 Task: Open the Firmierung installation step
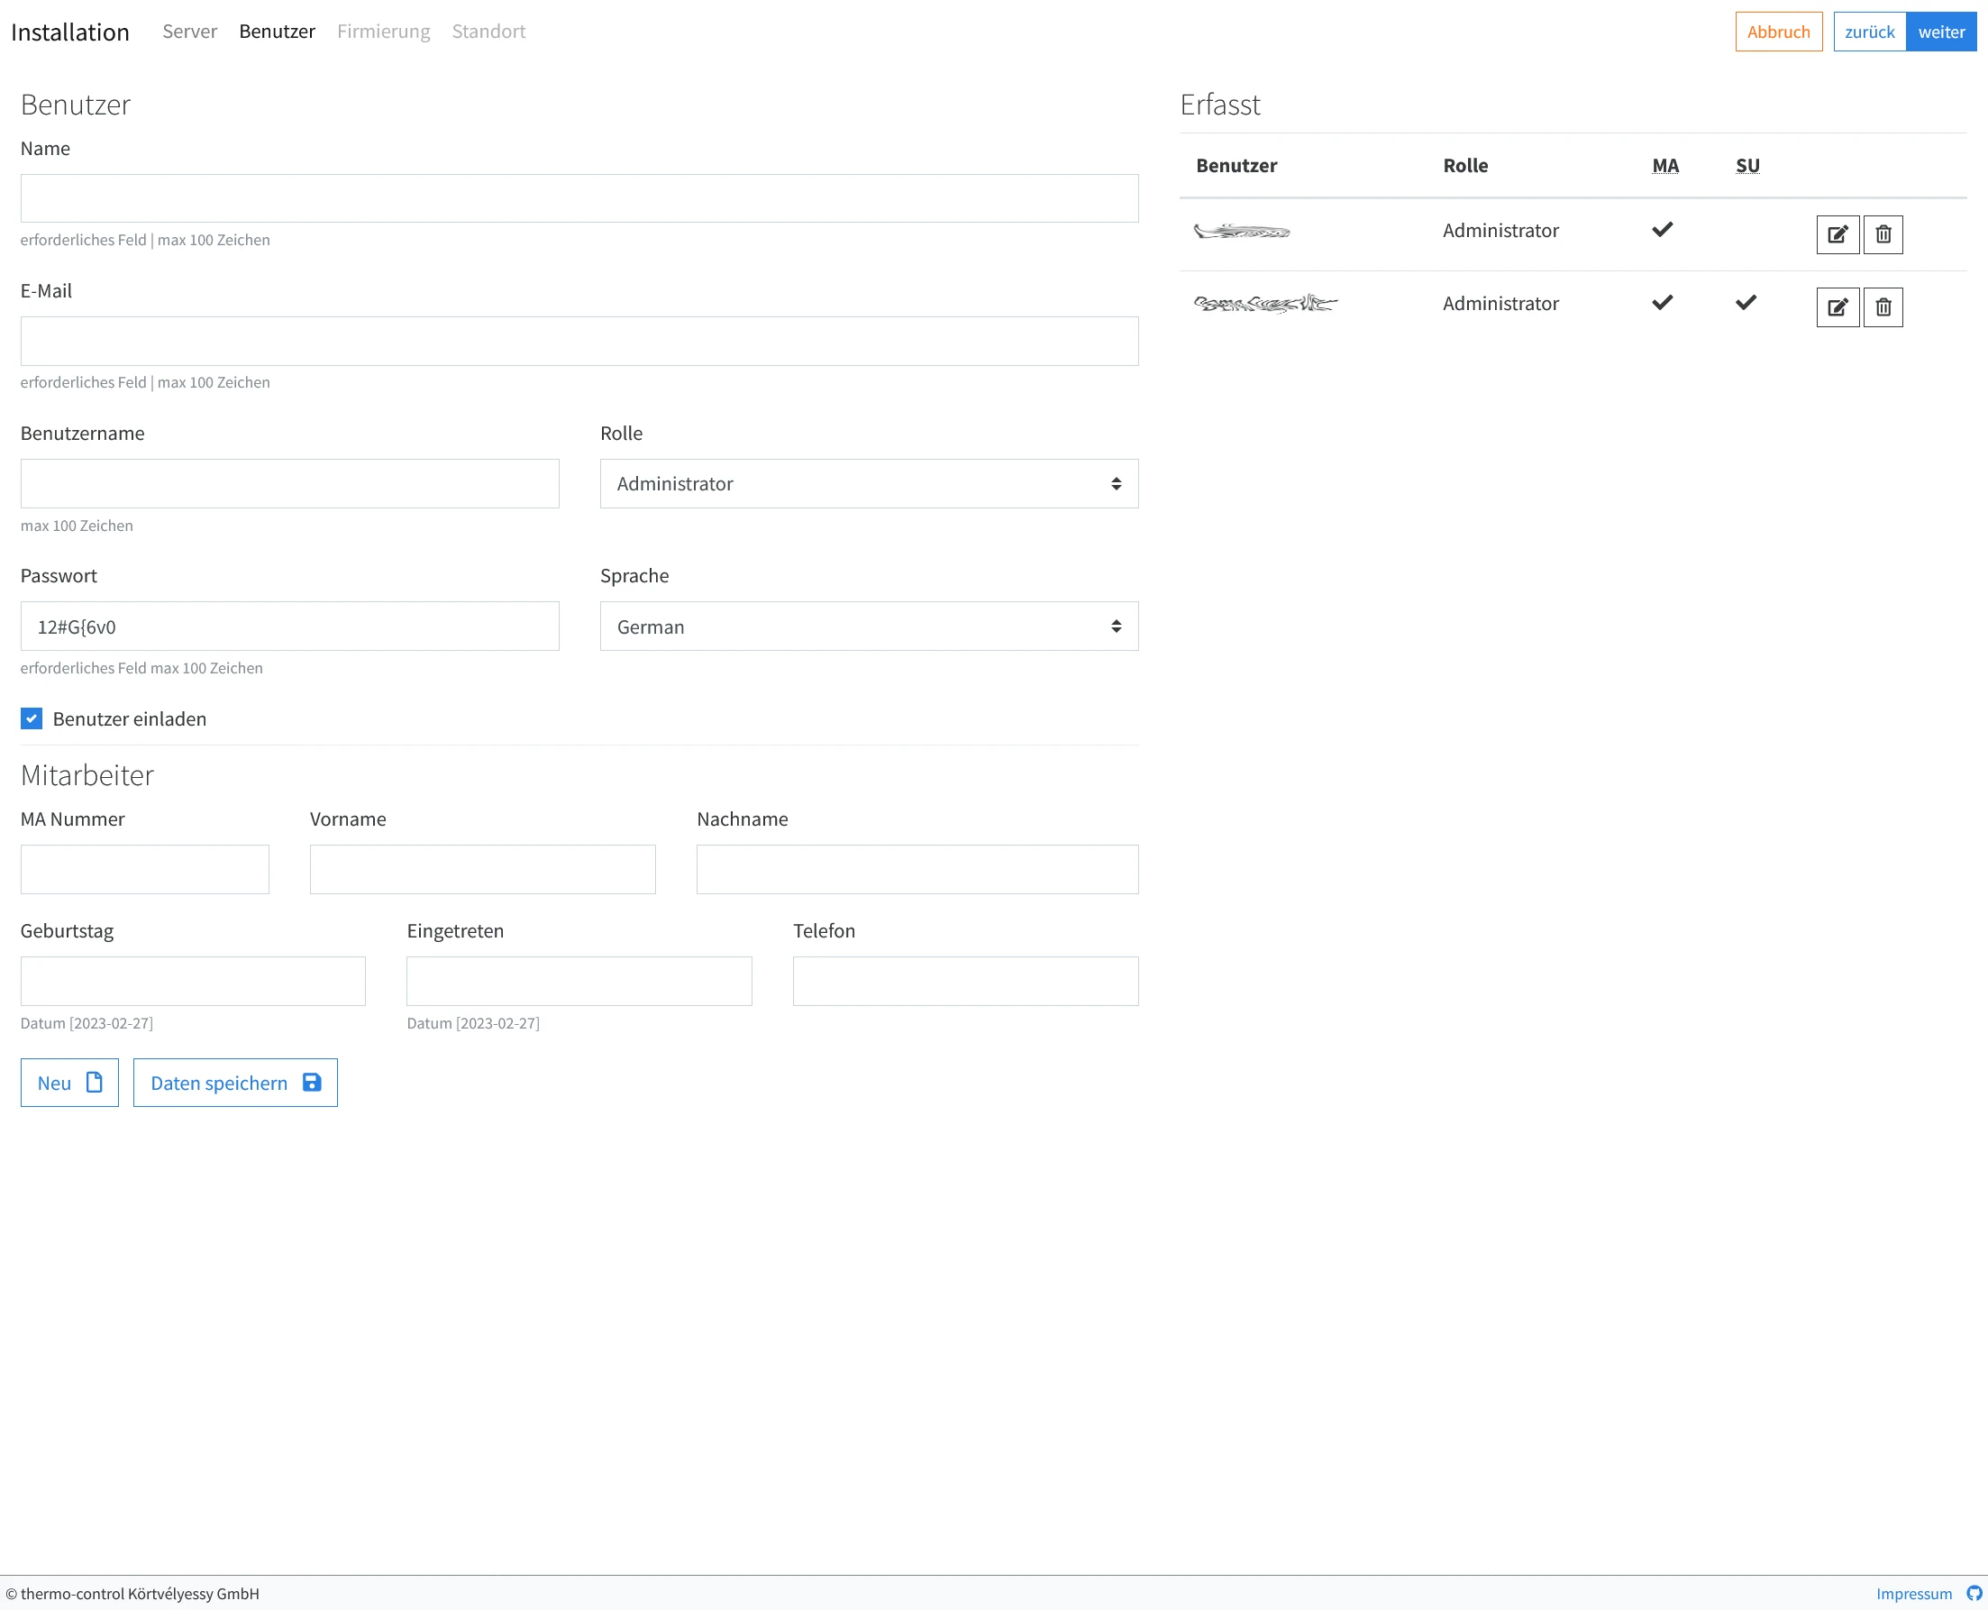click(383, 32)
